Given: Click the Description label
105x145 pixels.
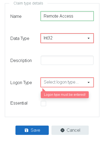Looking at the screenshot, I should 21,61.
